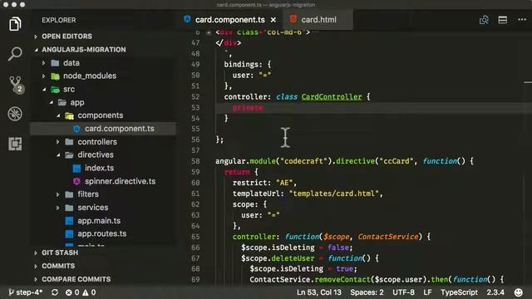532x299 pixels.
Task: Expand the controllers folder
Action: click(x=57, y=142)
